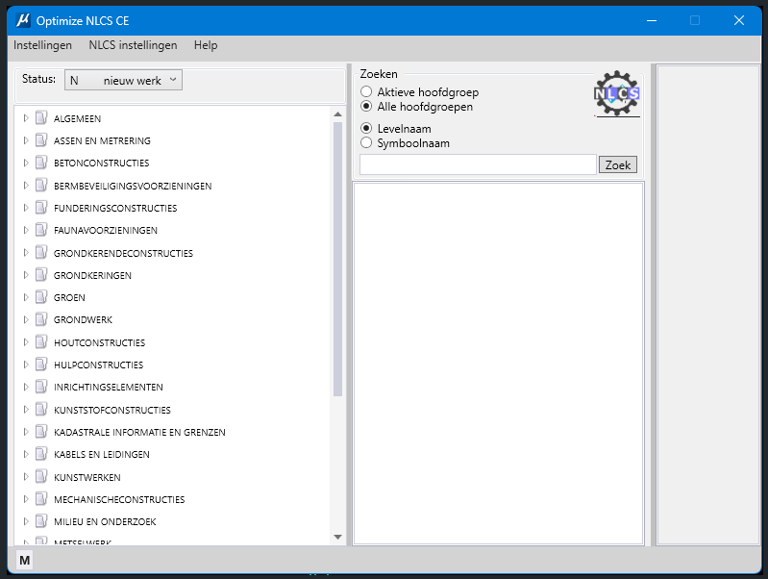The image size is (768, 579).
Task: Select the INRICHTINGSELEMENTEN item text
Action: click(109, 387)
